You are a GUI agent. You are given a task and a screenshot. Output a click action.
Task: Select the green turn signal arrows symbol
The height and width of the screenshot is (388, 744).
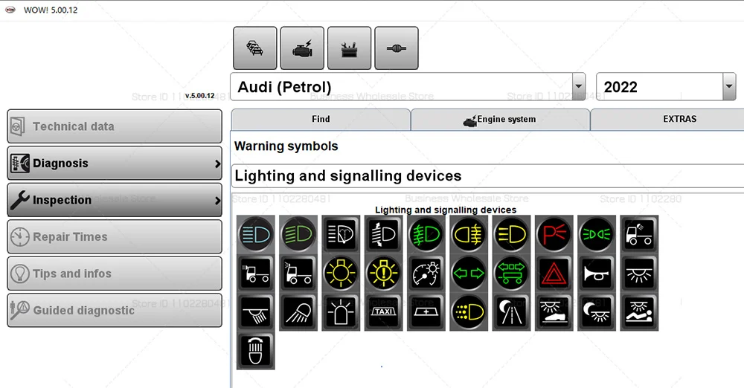point(469,274)
